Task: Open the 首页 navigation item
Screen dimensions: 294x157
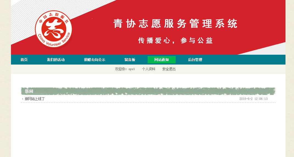Action: click(x=24, y=60)
